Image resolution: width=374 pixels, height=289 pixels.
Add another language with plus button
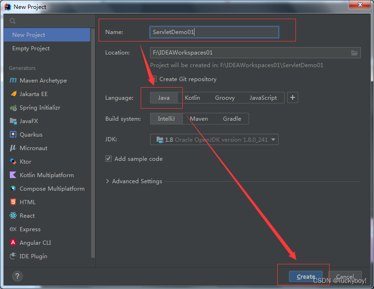(x=293, y=97)
